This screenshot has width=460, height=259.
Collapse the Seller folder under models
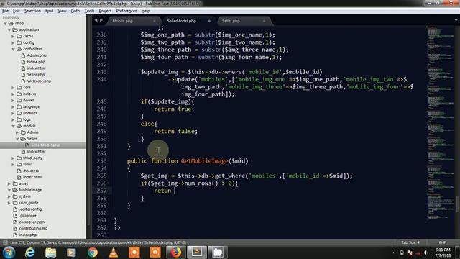coord(17,139)
